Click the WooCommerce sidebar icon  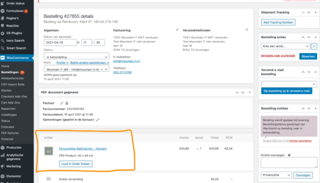click(x=3, y=58)
